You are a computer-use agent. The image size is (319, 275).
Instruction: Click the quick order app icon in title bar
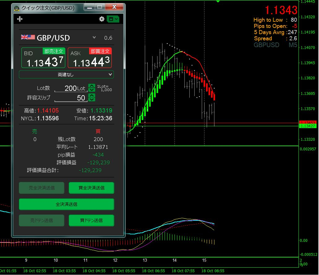(17, 8)
